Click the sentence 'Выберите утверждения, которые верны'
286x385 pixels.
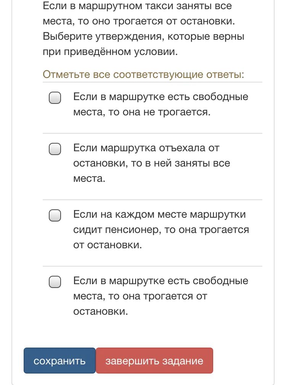143,36
